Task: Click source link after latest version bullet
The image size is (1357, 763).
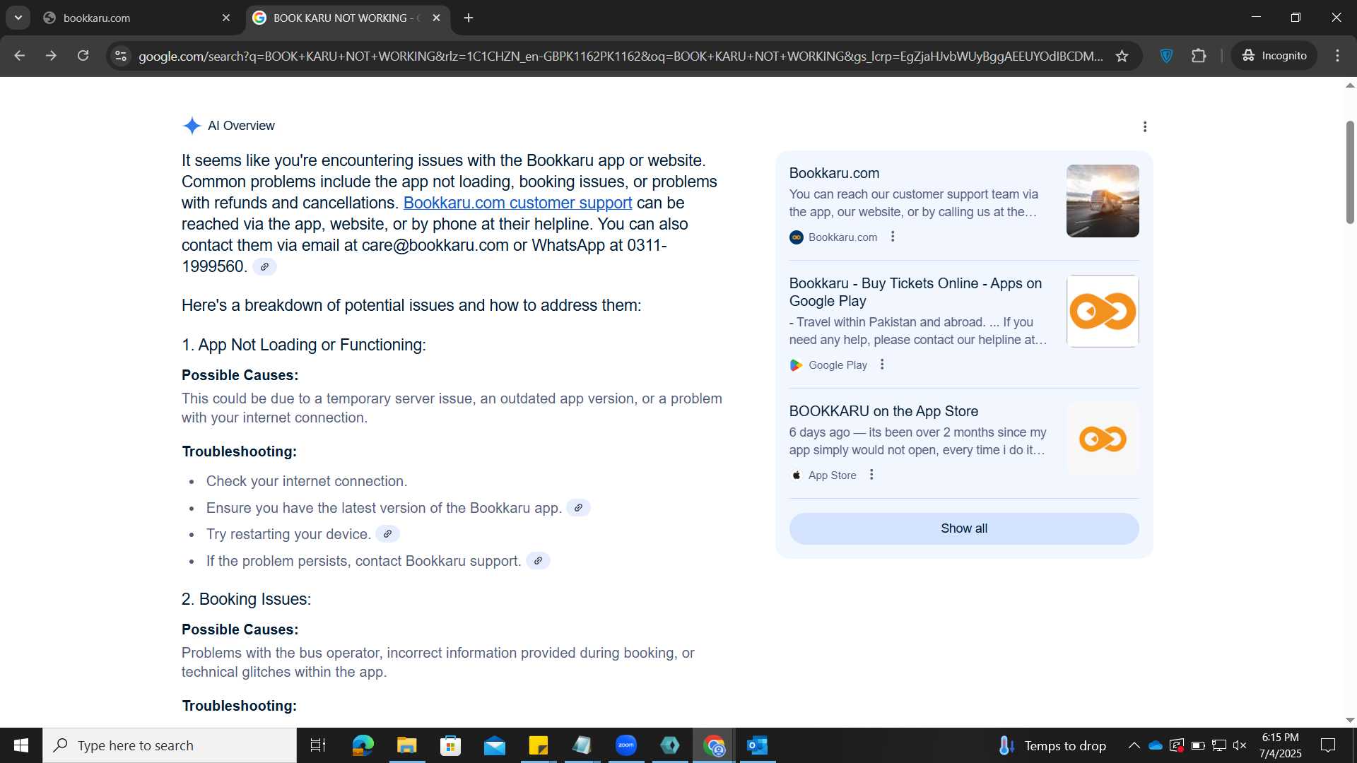Action: tap(578, 508)
